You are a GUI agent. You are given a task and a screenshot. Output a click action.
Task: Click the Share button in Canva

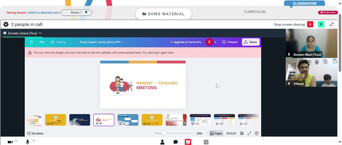[251, 42]
